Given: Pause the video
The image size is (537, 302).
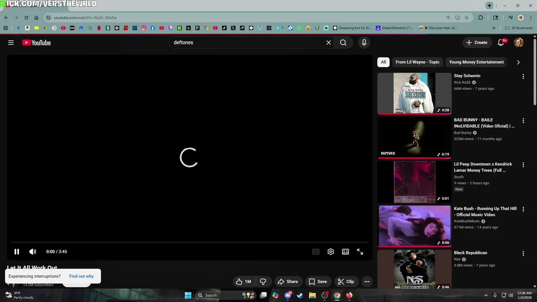Looking at the screenshot, I should [17, 252].
